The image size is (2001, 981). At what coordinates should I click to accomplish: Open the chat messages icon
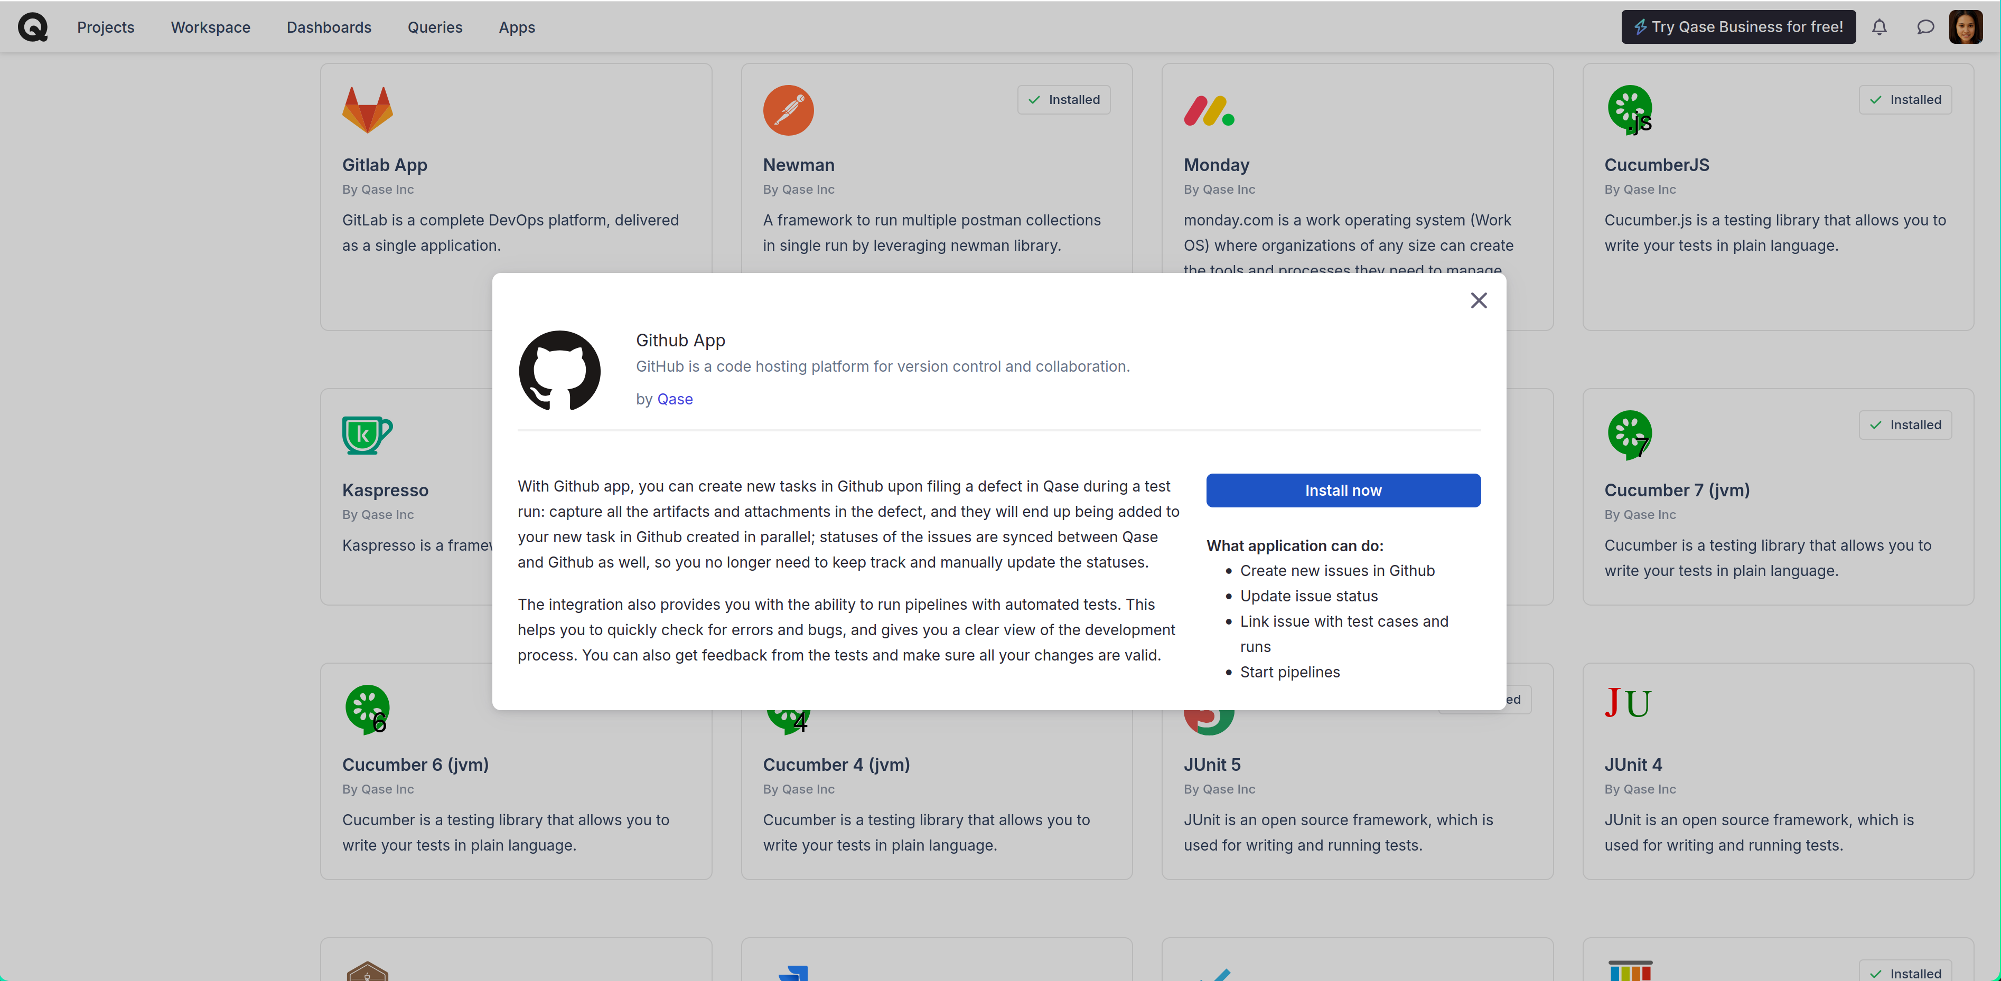coord(1925,27)
